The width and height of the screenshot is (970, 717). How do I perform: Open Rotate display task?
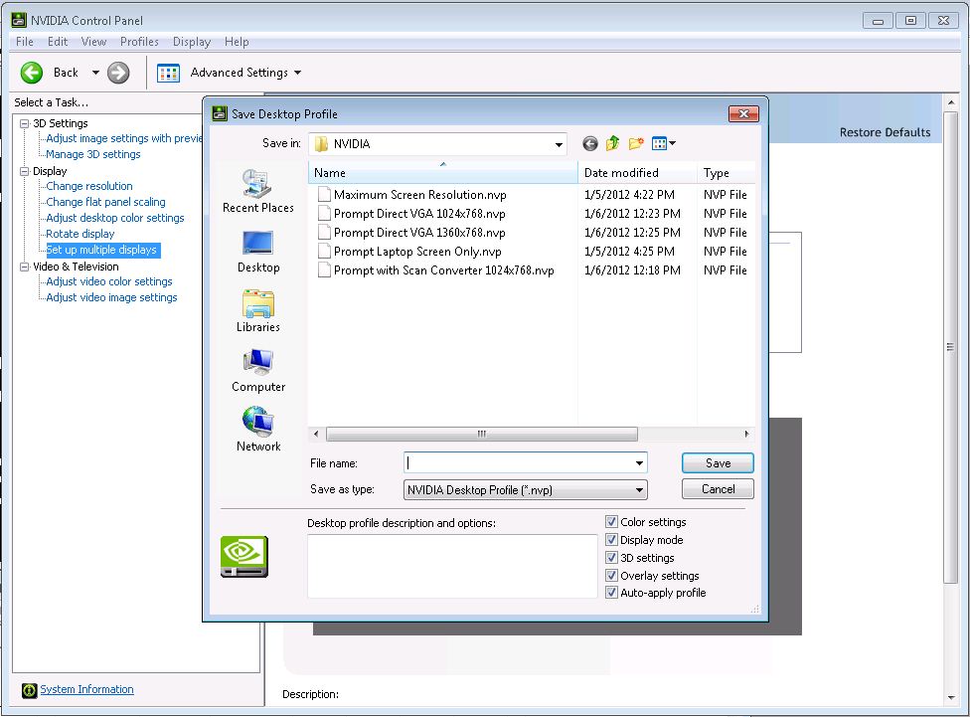[81, 234]
